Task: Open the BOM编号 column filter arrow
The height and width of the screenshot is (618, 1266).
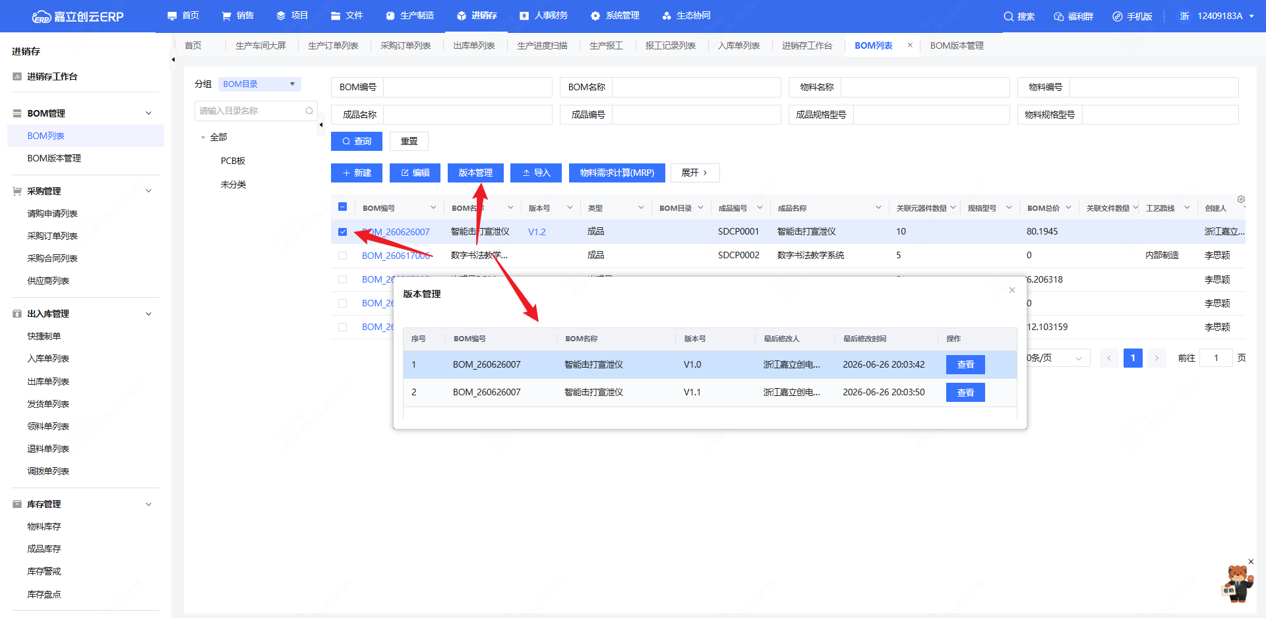Action: (433, 208)
